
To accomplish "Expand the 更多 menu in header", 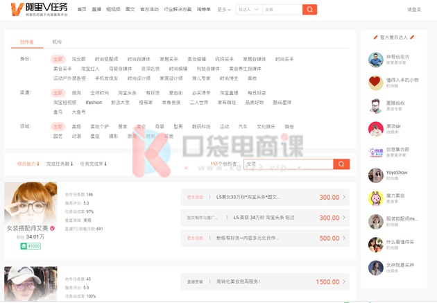I will pyautogui.click(x=224, y=10).
